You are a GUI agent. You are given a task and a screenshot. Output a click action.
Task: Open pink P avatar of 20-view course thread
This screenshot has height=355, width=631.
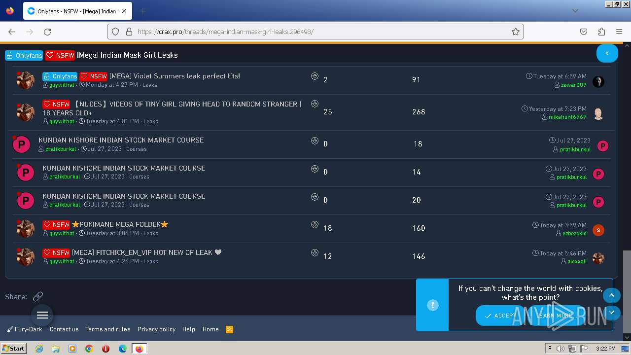click(26, 201)
